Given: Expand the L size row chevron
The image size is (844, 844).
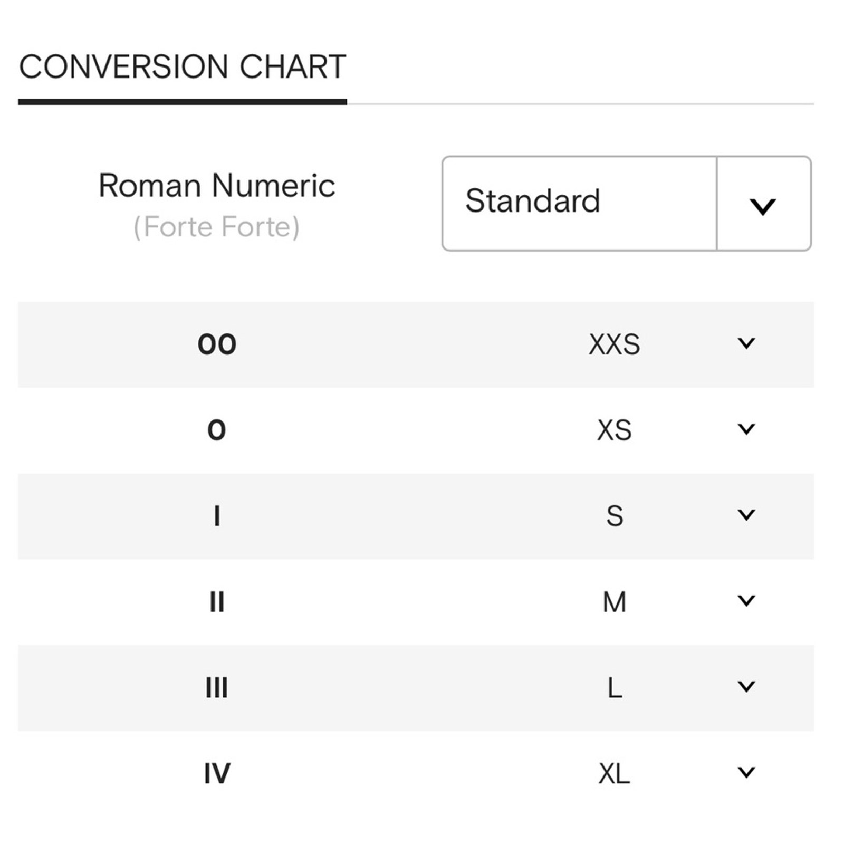Looking at the screenshot, I should point(746,687).
